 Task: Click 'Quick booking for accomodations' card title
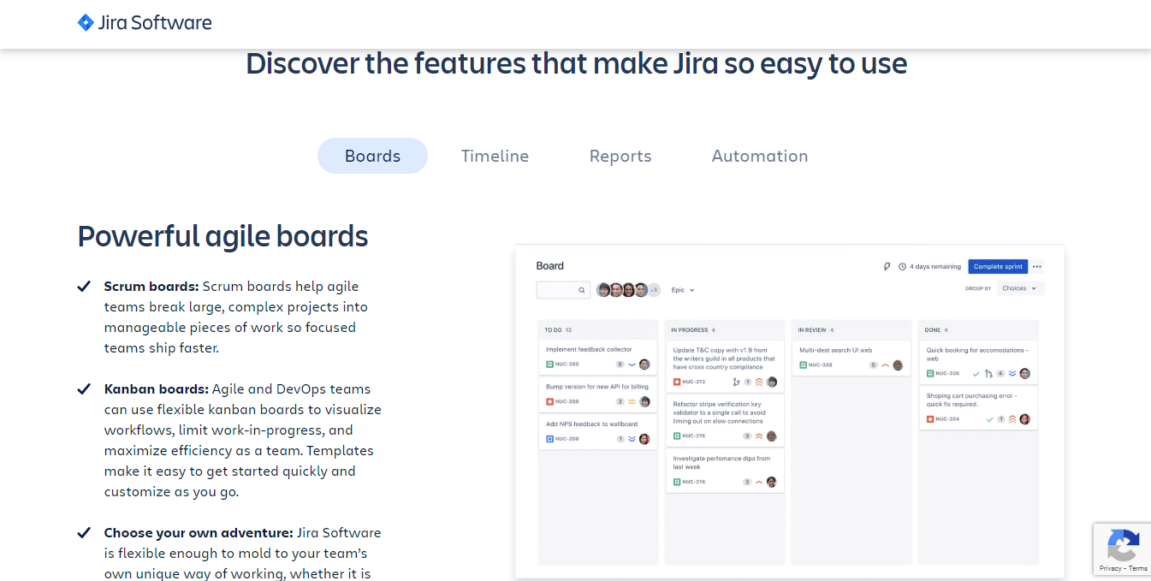[x=977, y=354]
